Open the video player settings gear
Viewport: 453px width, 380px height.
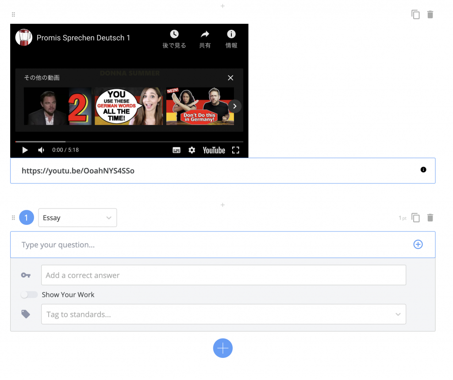coord(192,150)
